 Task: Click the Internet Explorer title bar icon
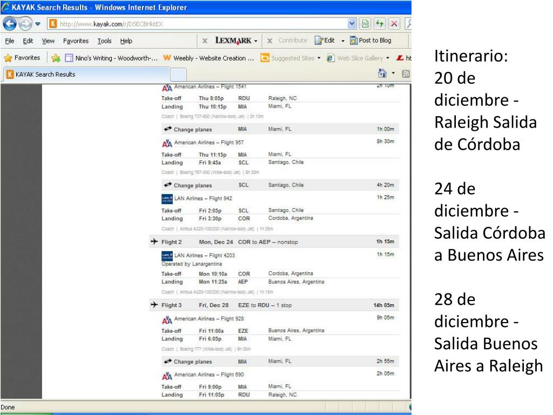[x=5, y=7]
